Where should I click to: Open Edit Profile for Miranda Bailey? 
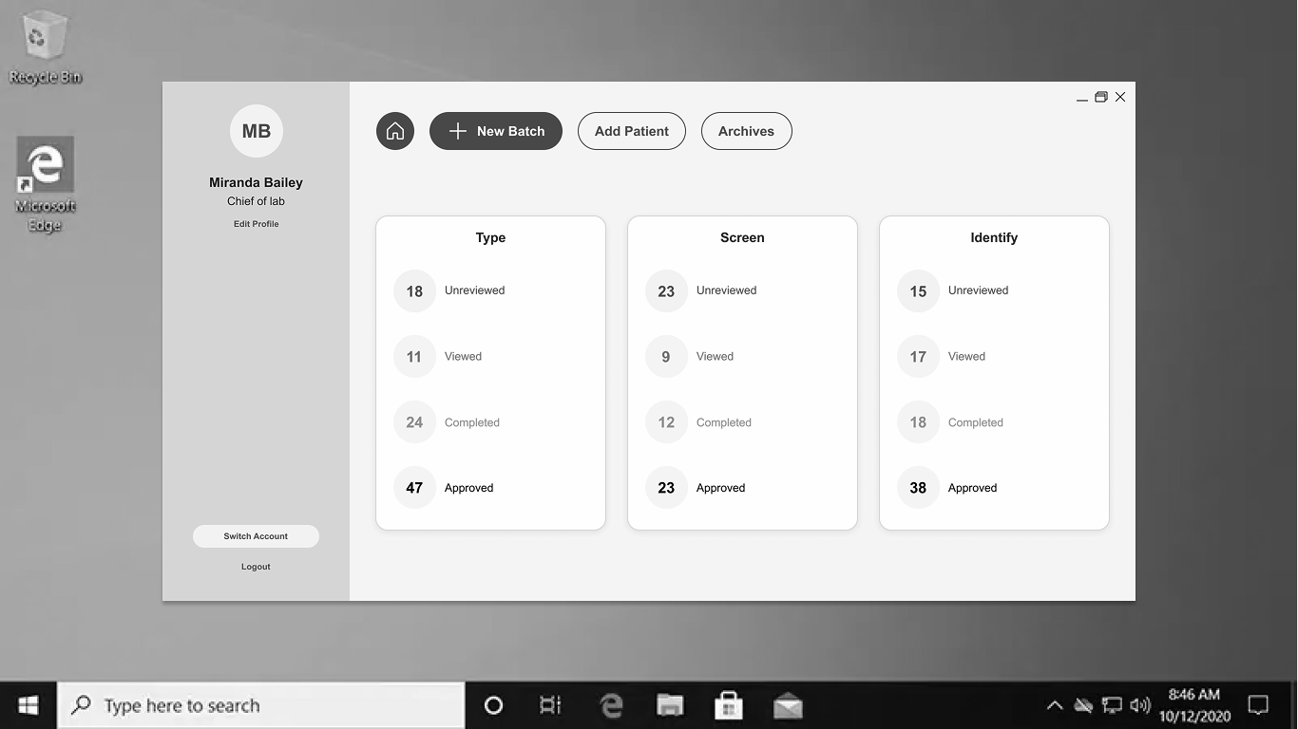256,223
